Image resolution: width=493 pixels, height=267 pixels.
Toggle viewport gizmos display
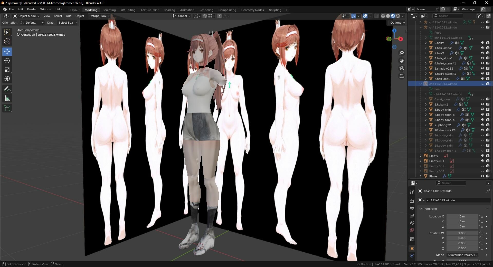point(354,16)
